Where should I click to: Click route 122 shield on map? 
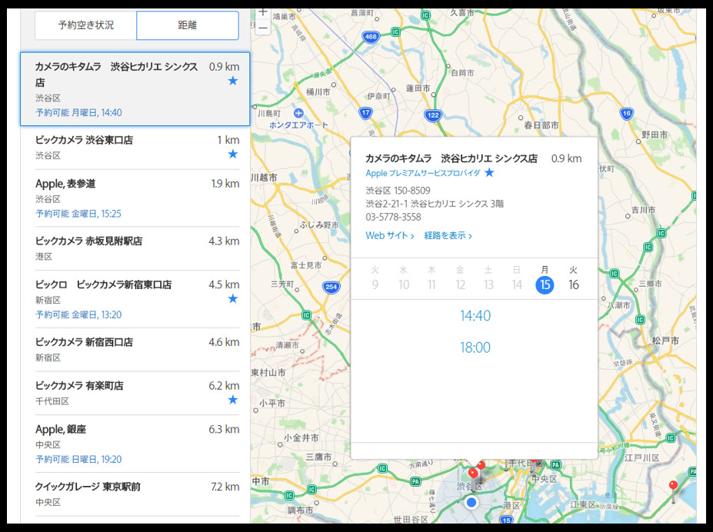(x=433, y=115)
